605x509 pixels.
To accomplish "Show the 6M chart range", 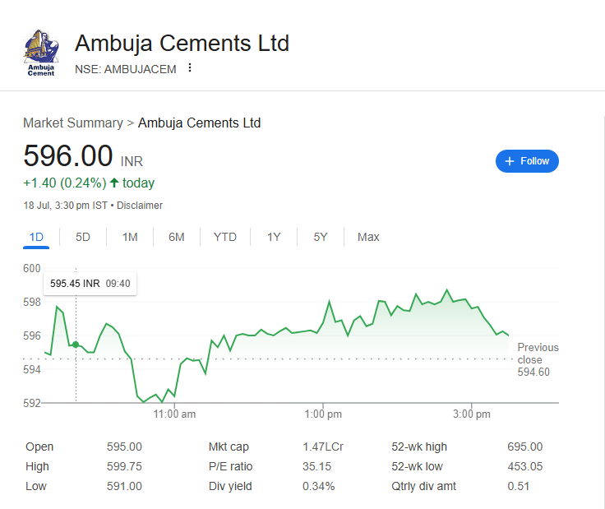I will tap(177, 237).
